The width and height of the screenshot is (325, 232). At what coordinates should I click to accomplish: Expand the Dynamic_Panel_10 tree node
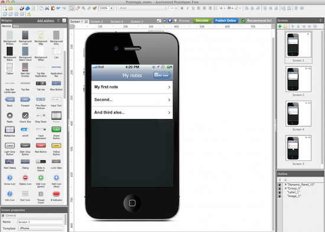click(285, 185)
